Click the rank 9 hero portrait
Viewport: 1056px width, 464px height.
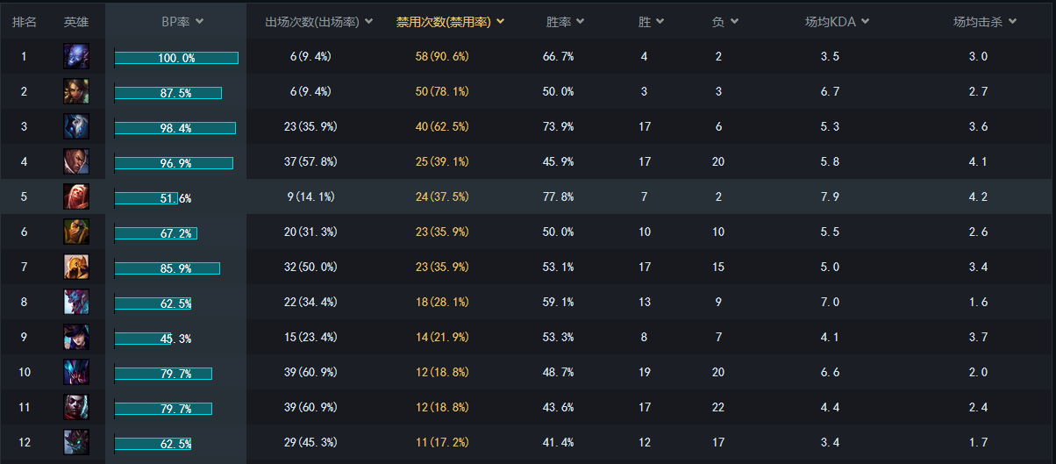pyautogui.click(x=76, y=337)
